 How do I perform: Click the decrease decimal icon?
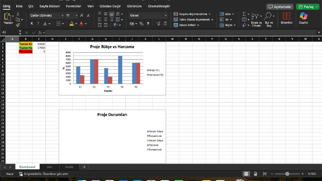click(165, 24)
